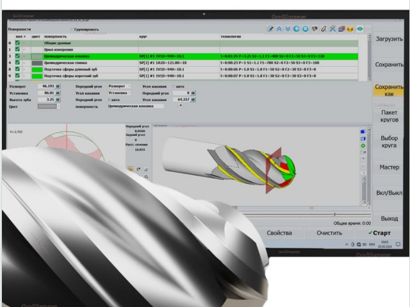This screenshot has width=410, height=307.
Task: Click the double up-arrow move icon
Action: pyautogui.click(x=279, y=29)
